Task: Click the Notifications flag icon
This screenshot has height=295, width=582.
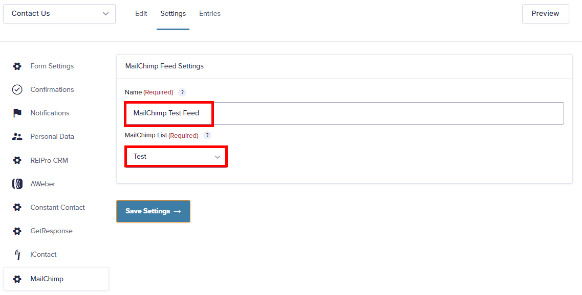Action: (17, 113)
